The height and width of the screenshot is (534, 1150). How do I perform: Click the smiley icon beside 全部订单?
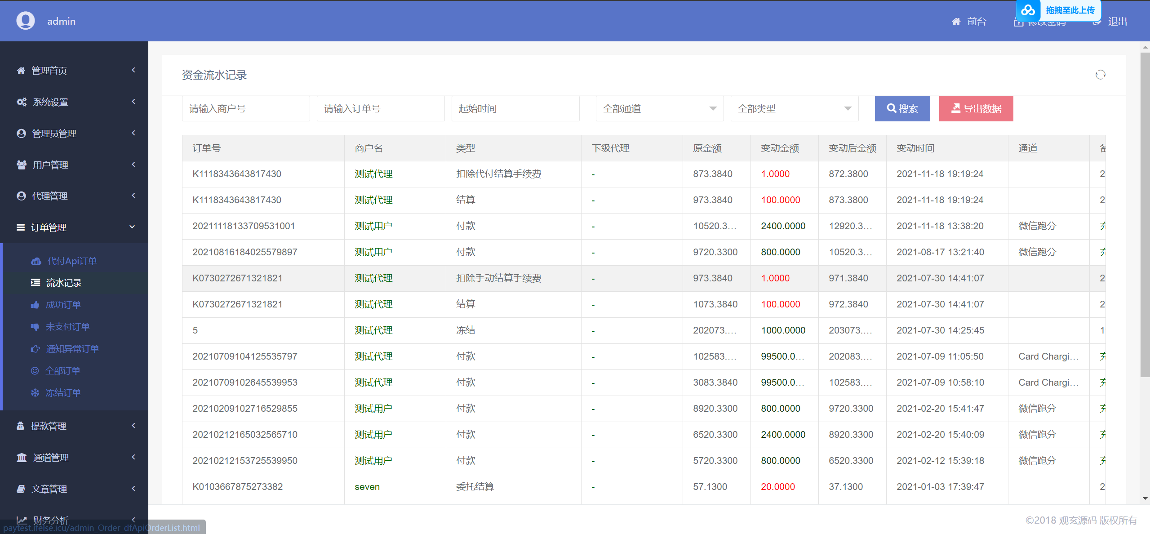tap(35, 371)
